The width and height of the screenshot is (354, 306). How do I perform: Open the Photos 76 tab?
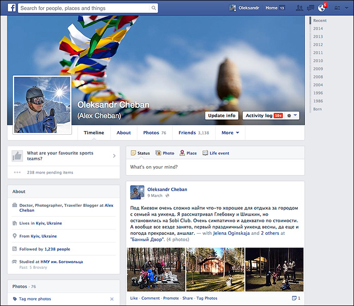click(154, 133)
